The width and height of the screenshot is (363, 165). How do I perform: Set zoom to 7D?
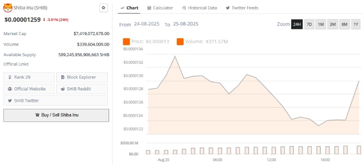[x=309, y=24]
